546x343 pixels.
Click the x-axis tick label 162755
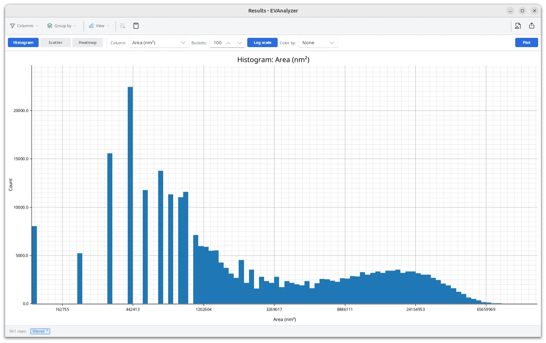point(62,309)
